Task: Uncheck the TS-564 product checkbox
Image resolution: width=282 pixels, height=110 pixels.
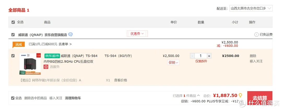Action: tap(13, 56)
